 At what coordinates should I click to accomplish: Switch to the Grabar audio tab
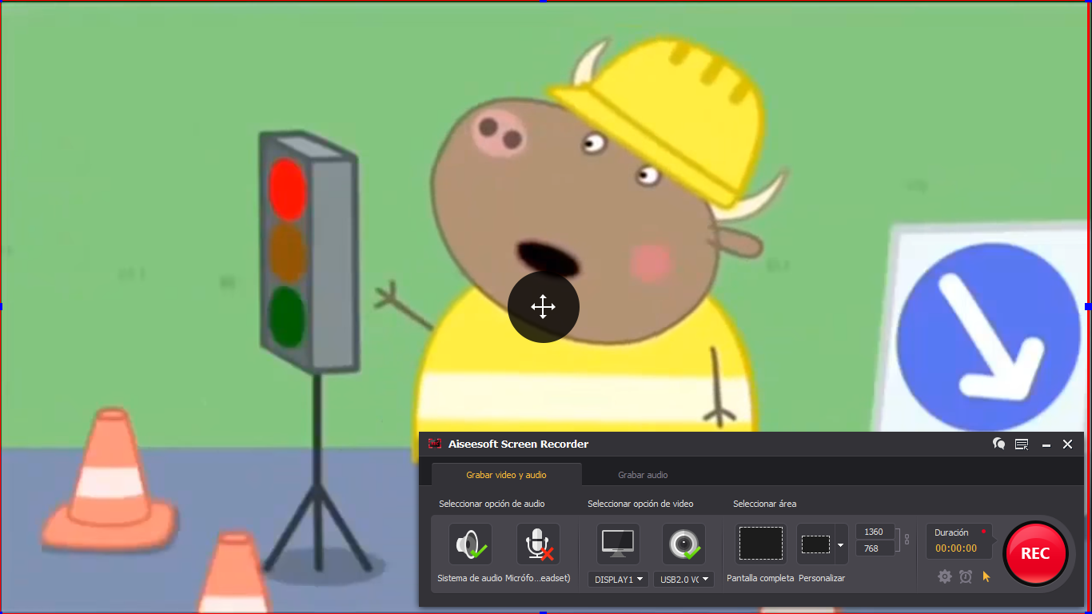(643, 475)
